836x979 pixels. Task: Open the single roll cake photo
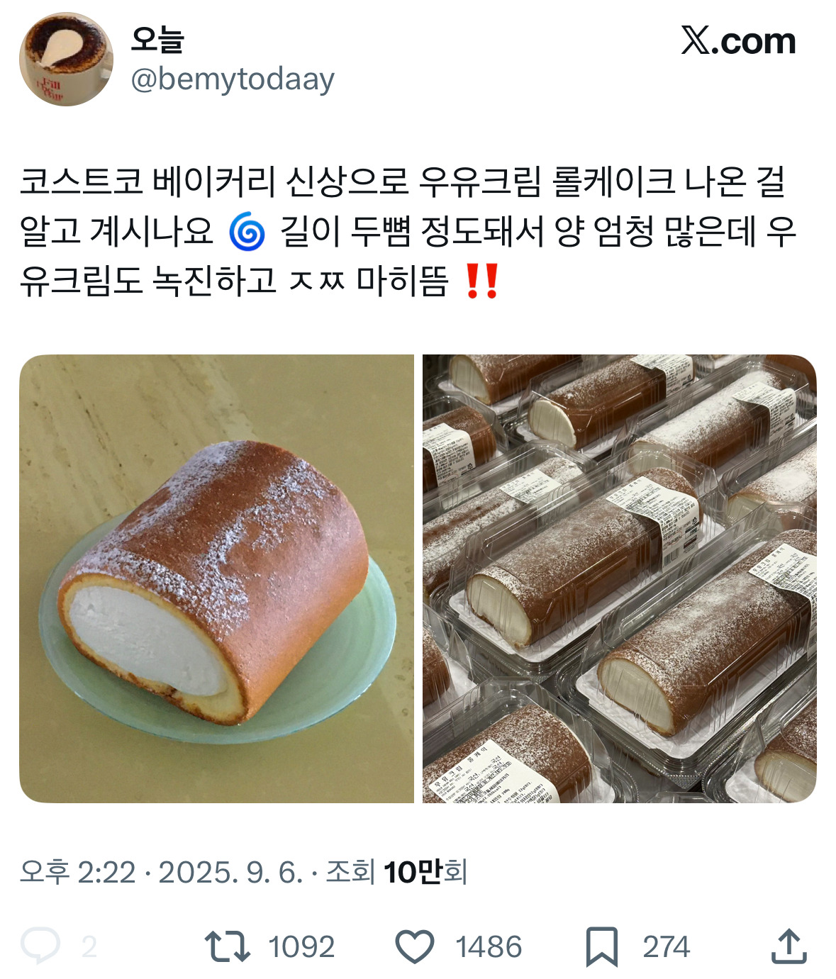pyautogui.click(x=216, y=578)
